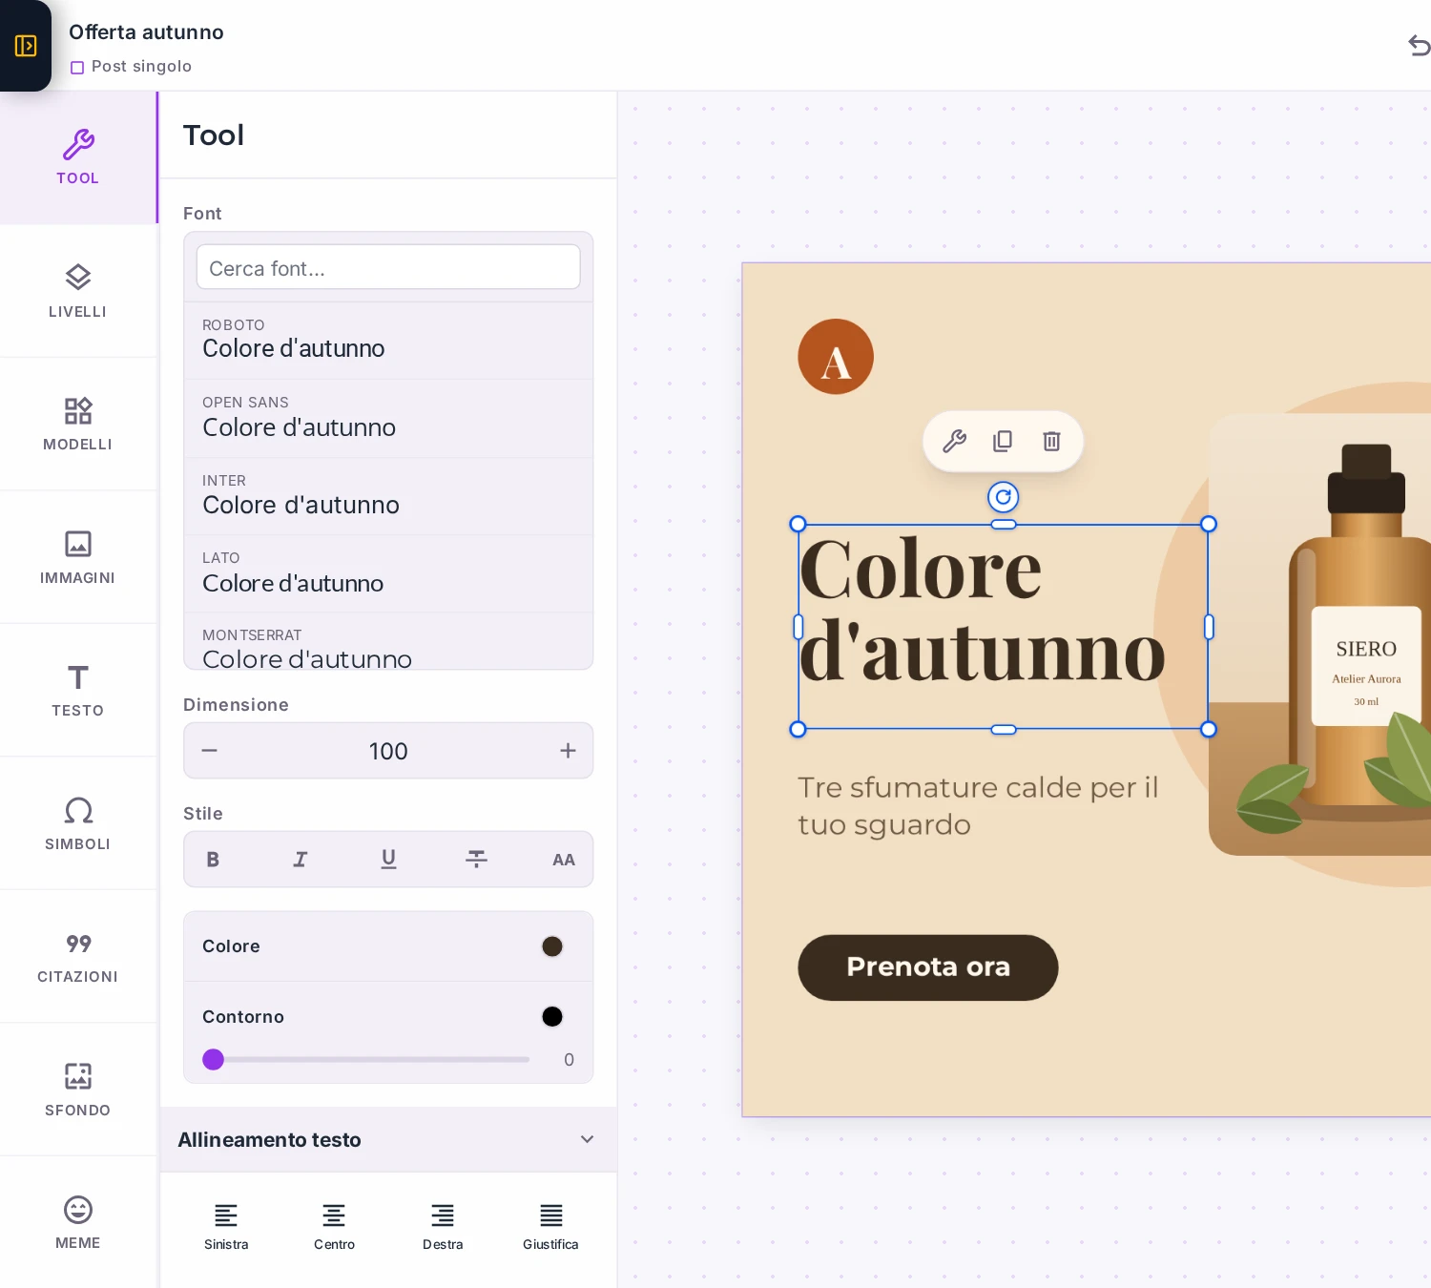Viewport: 1431px width, 1288px height.
Task: Collapse the Allineamento testo section
Action: [388, 1139]
